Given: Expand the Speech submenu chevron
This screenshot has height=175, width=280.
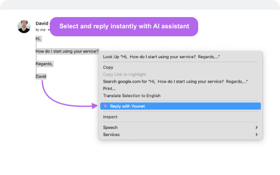Looking at the screenshot, I should [257, 127].
